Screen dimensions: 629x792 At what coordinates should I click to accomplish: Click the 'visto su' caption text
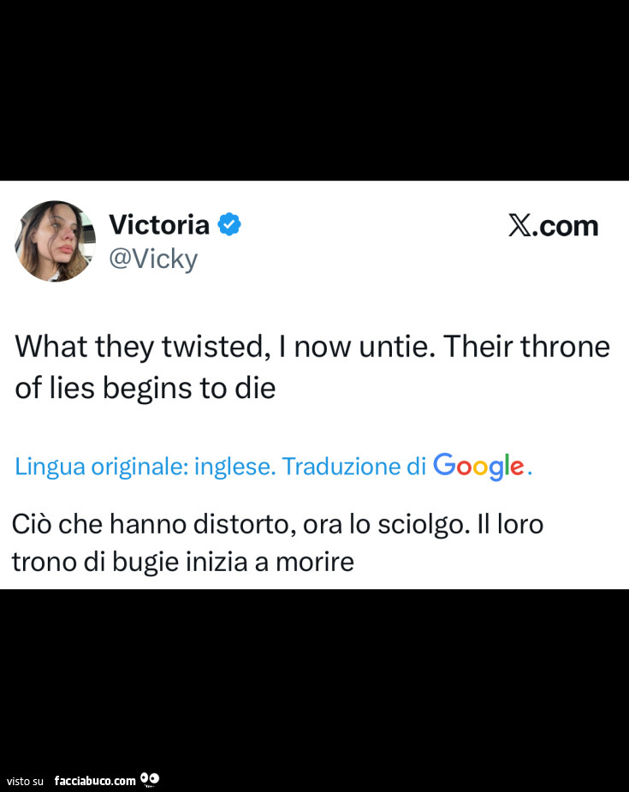25,781
